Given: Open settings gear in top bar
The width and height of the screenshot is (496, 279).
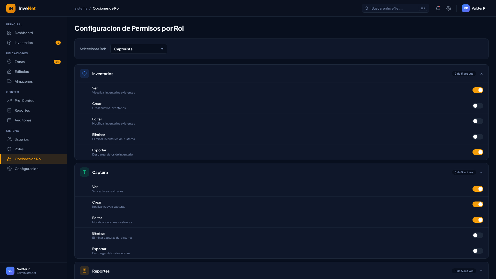Looking at the screenshot, I should (449, 8).
